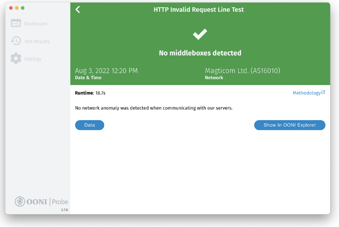Click the network name Magticom Ltd.
Screen dimensions: 339x227
(x=243, y=70)
